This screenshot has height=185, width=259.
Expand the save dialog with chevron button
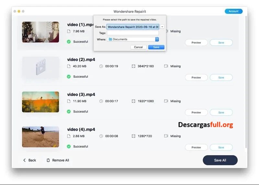[x=162, y=27]
